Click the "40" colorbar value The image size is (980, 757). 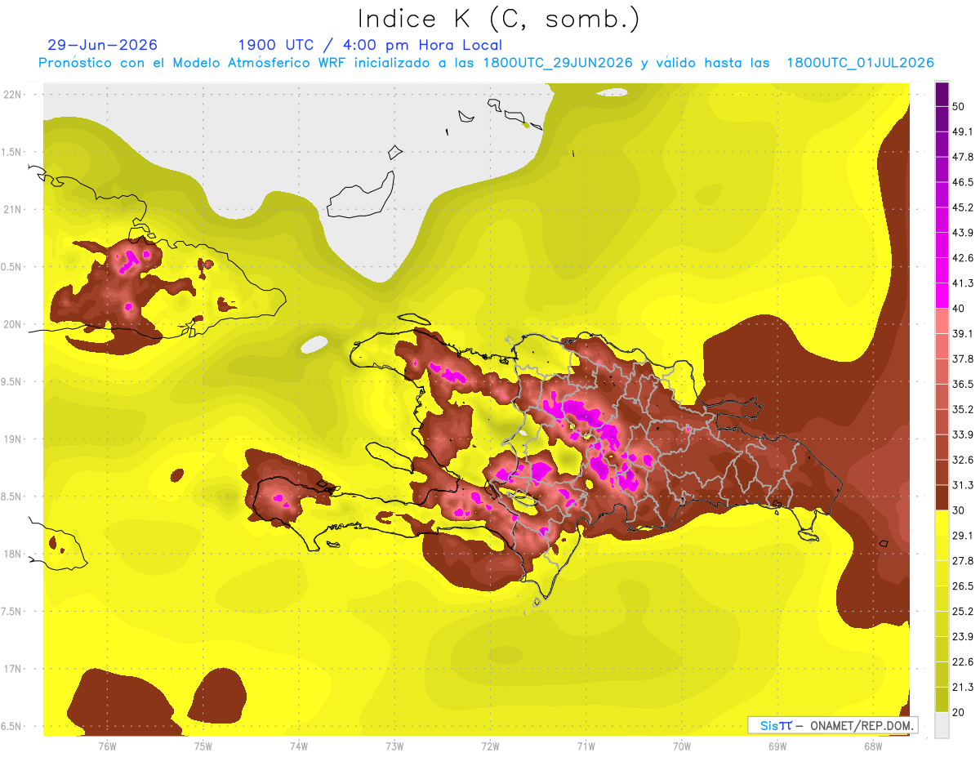(959, 309)
